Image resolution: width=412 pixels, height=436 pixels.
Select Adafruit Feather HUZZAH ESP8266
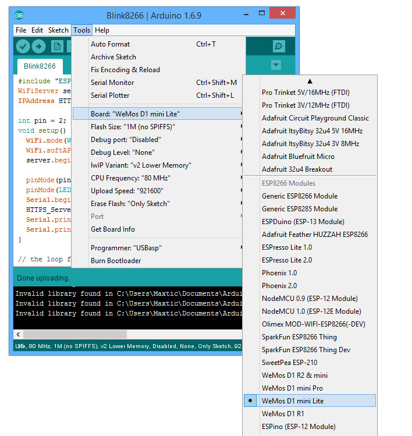point(310,235)
